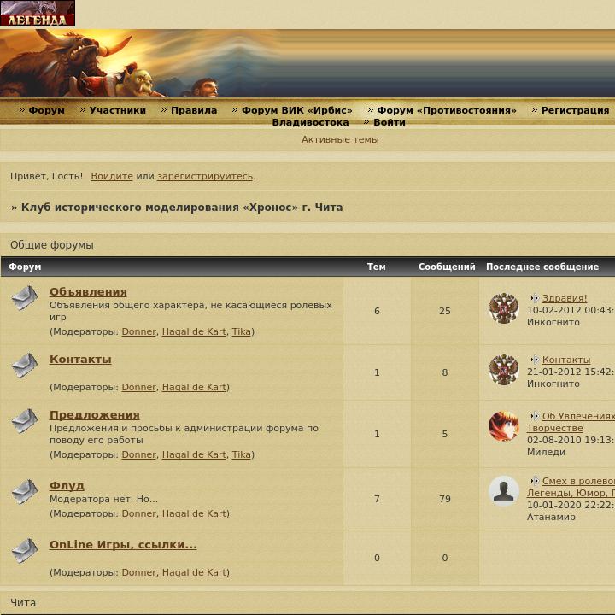The width and height of the screenshot is (615, 615).
Task: Open the Активные темы link
Action: coord(340,139)
